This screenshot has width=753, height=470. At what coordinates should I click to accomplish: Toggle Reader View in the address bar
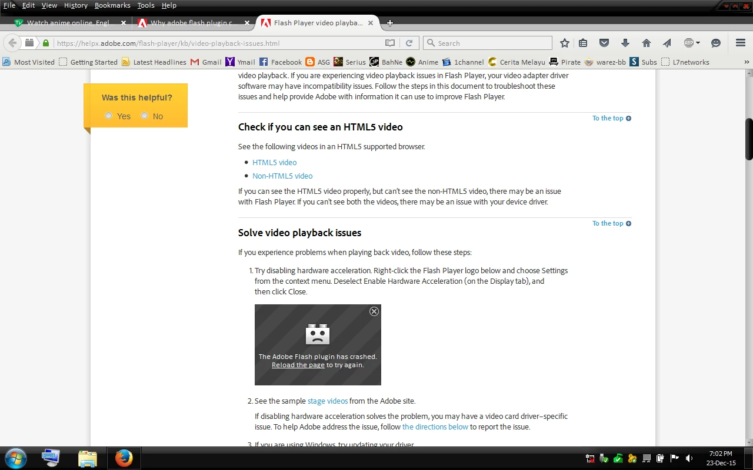point(389,43)
